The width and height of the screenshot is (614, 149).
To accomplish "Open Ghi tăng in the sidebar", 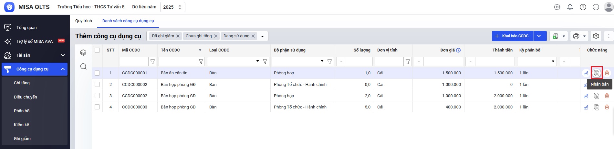I will click(x=22, y=83).
